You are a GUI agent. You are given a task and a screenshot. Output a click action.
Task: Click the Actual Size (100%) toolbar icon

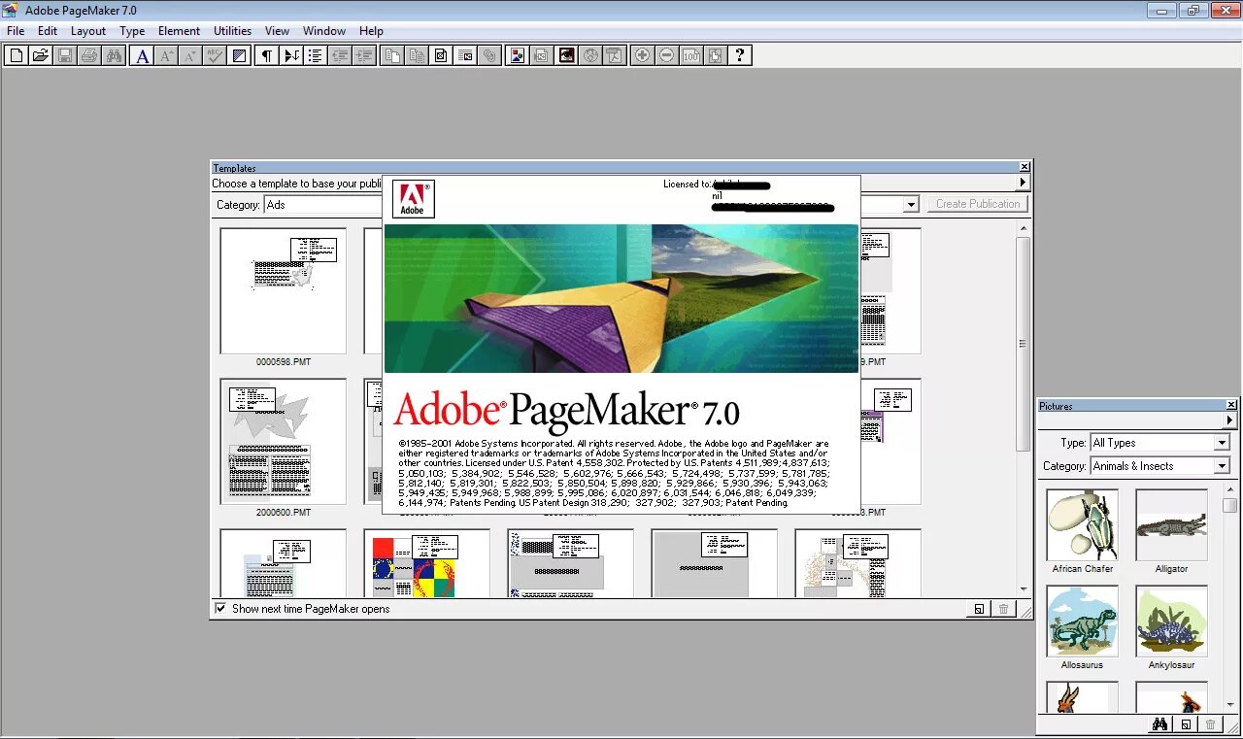click(x=690, y=55)
